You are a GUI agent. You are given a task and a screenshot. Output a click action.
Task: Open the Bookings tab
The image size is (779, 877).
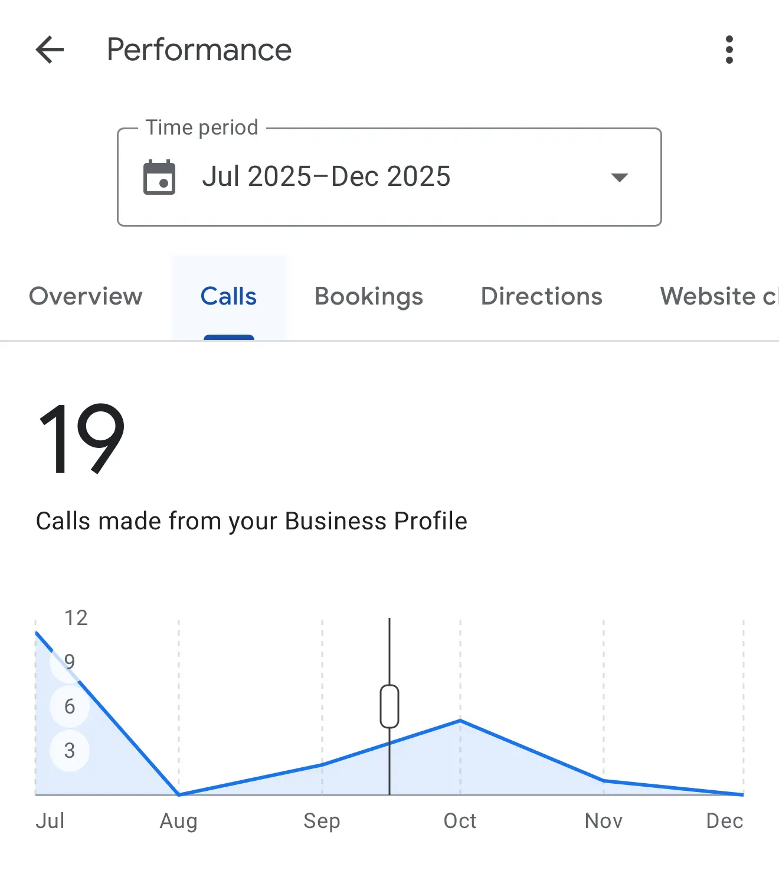[369, 296]
